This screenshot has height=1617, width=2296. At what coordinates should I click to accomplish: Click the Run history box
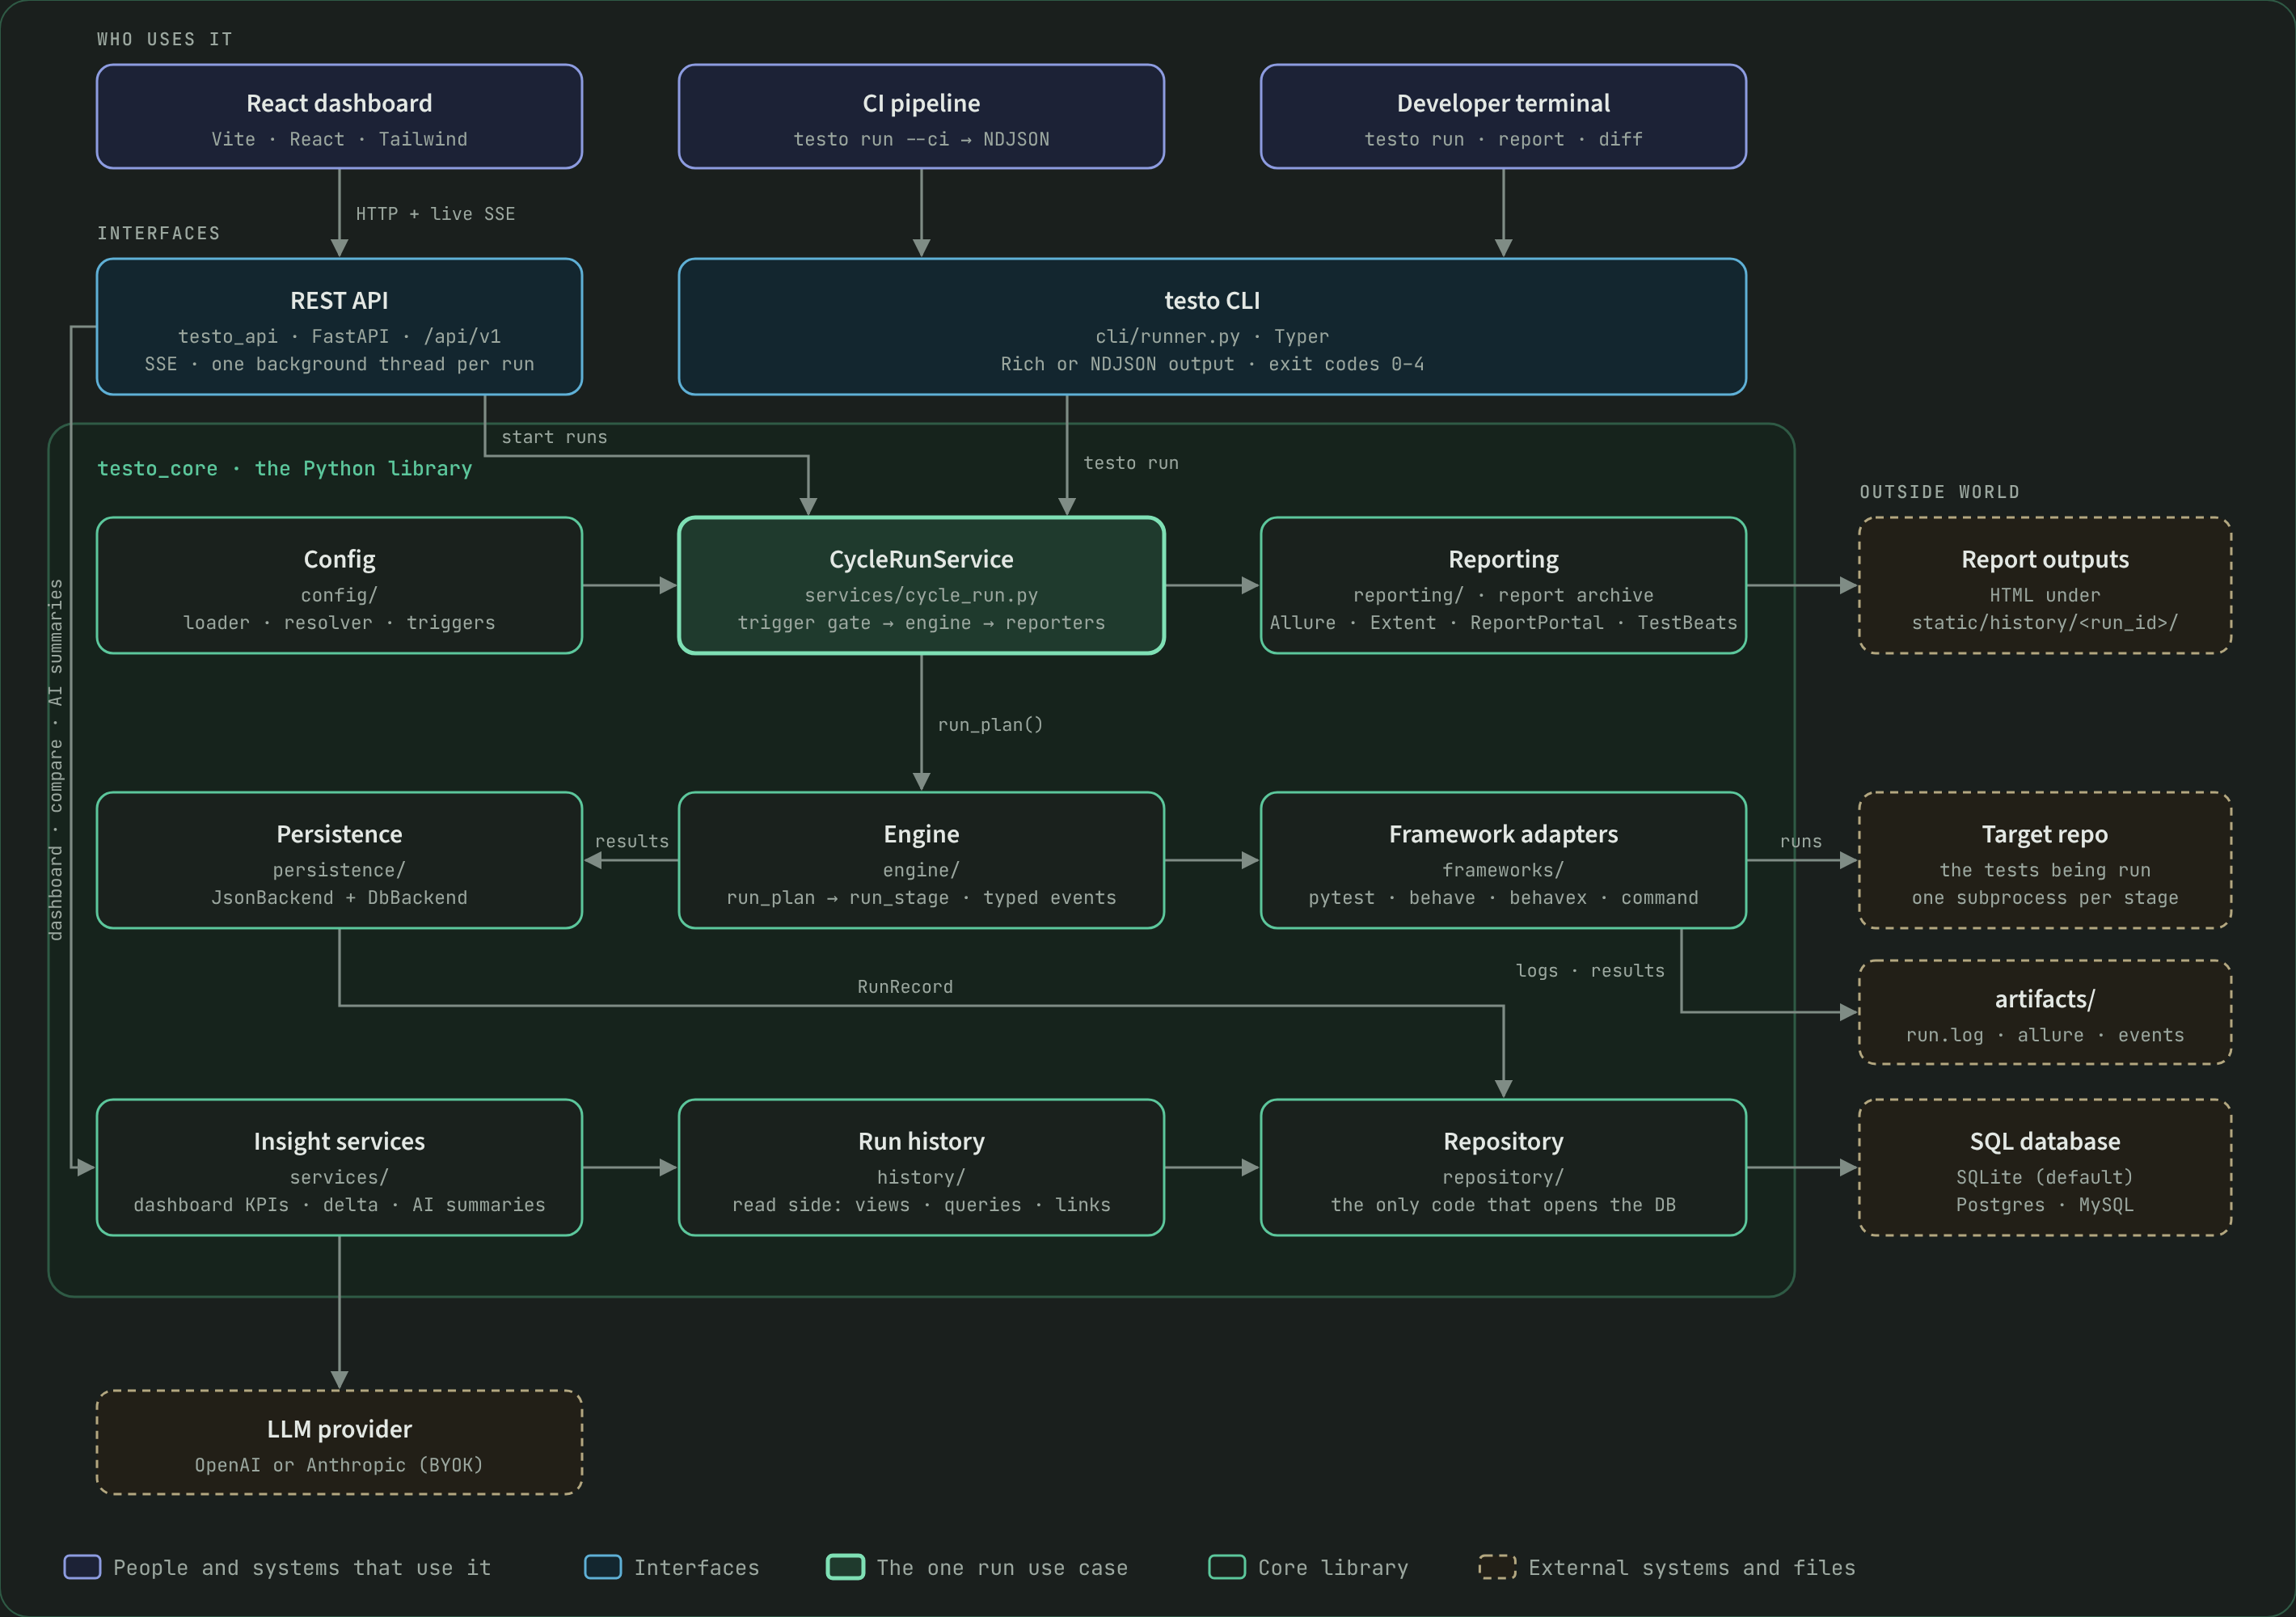click(921, 1167)
